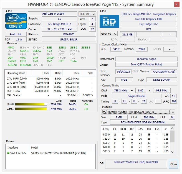This screenshot has height=174, width=182.
Task: Click the 13 W TDP field
Action: (19, 39)
